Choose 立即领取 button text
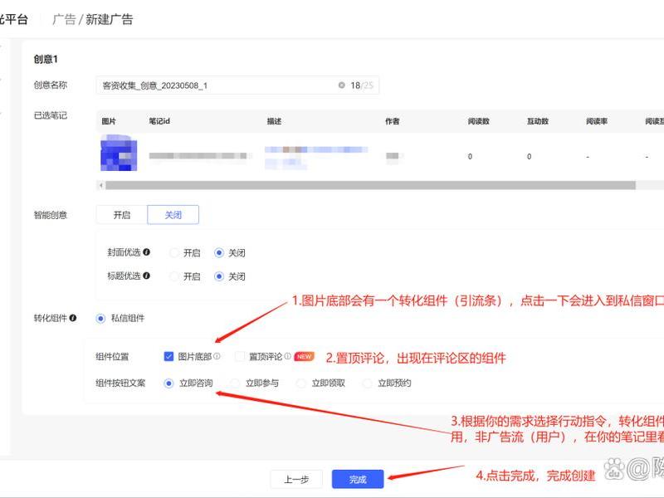Screen dimensions: 664x498 pyautogui.click(x=301, y=383)
